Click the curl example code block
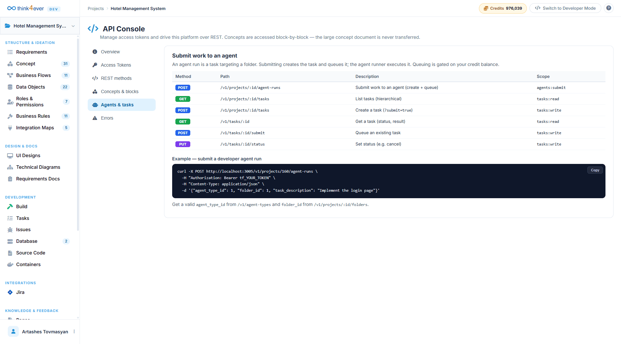The height and width of the screenshot is (344, 621). 389,181
